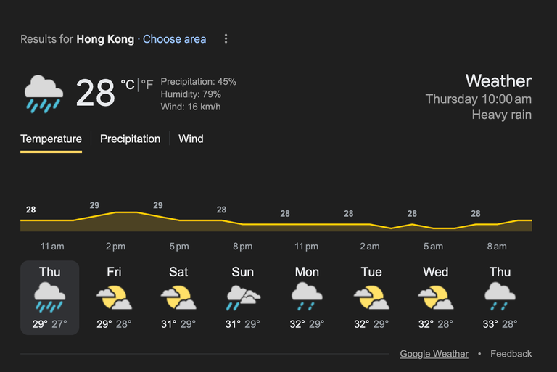Select Sunday's scattered showers icon
557x372 pixels.
[243, 297]
